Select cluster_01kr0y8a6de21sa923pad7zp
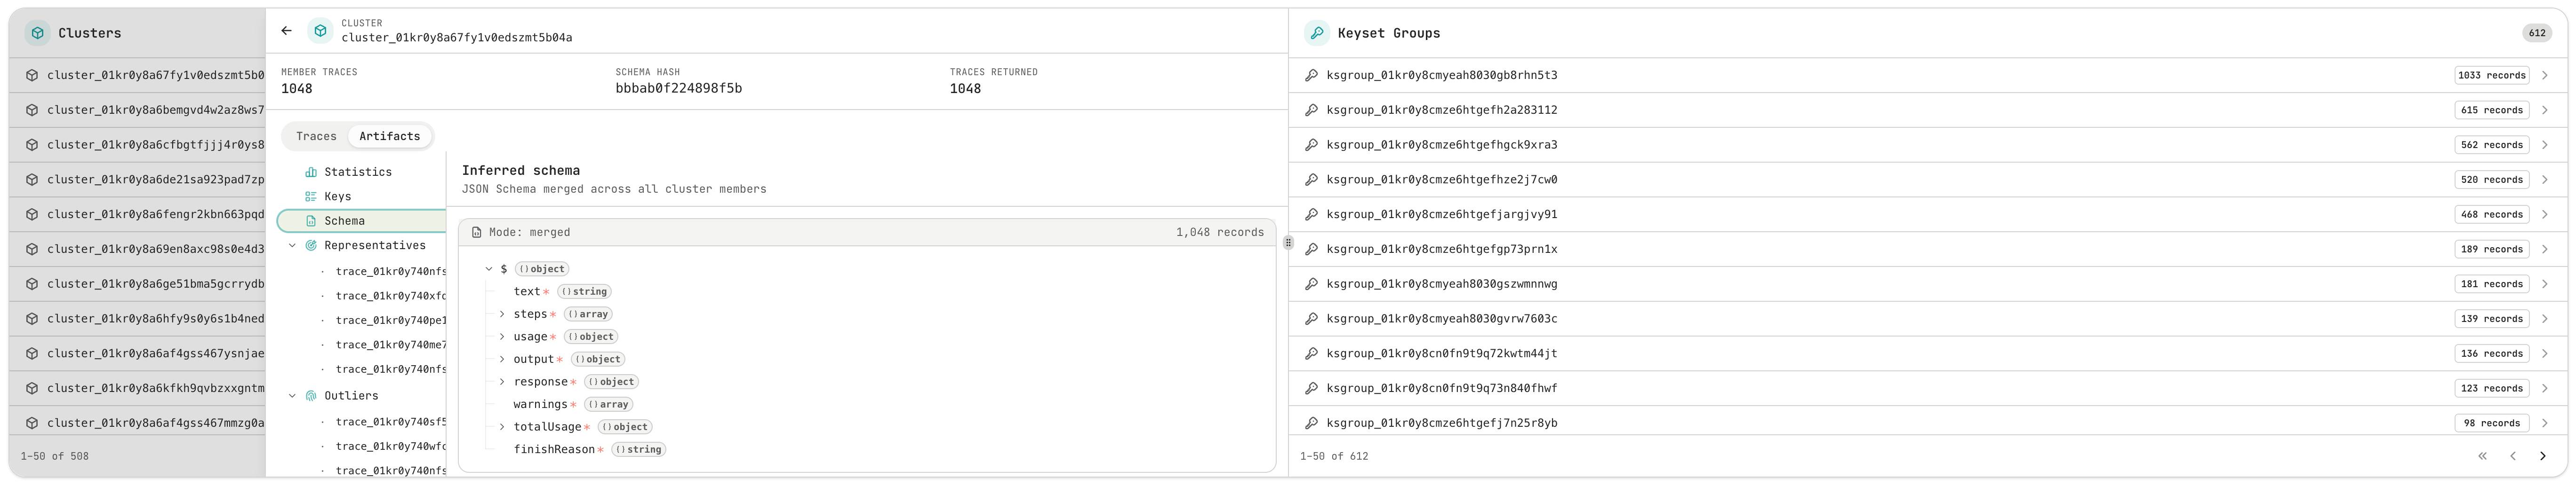Image resolution: width=2576 pixels, height=486 pixels. tap(138, 180)
